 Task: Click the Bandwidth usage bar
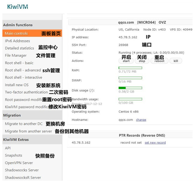[130, 99]
